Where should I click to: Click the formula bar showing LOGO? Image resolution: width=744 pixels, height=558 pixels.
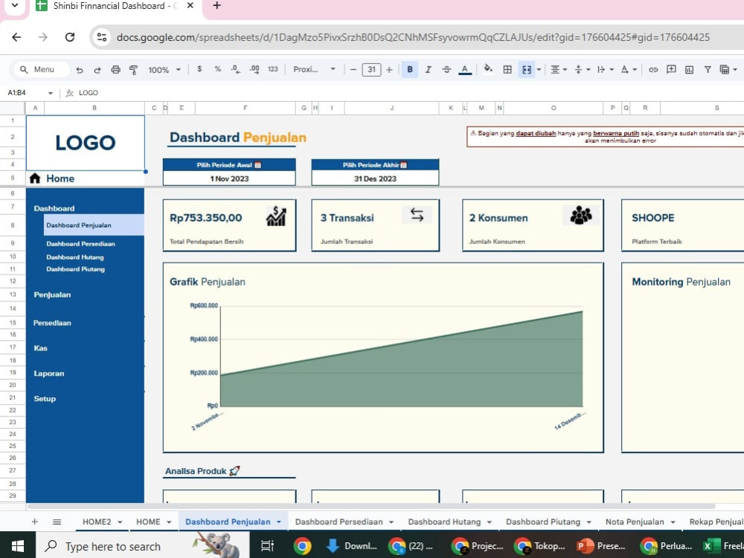tap(408, 93)
